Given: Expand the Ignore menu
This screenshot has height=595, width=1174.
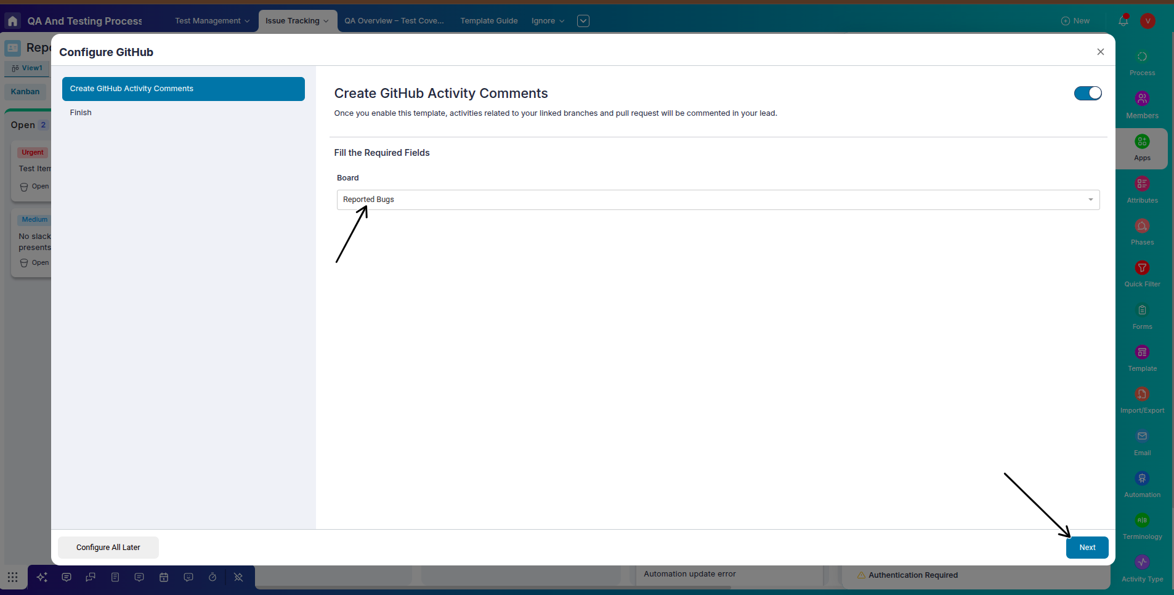Looking at the screenshot, I should click(x=548, y=21).
